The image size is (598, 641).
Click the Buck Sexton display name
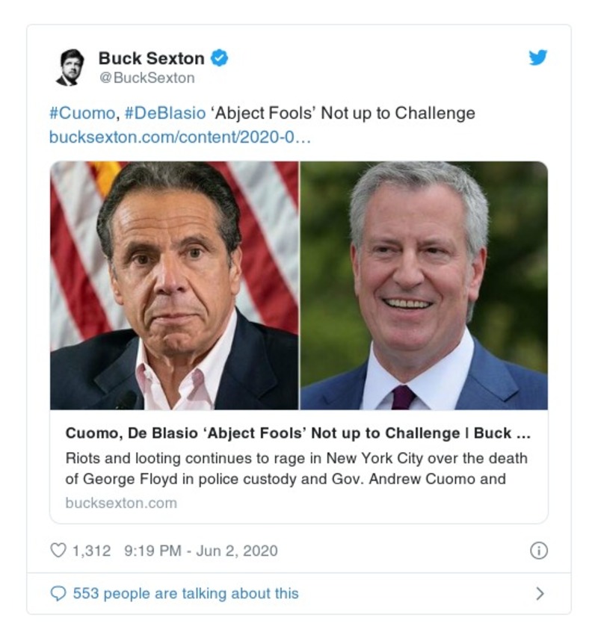click(152, 58)
